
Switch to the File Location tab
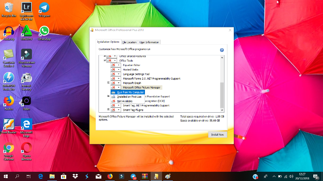(129, 42)
